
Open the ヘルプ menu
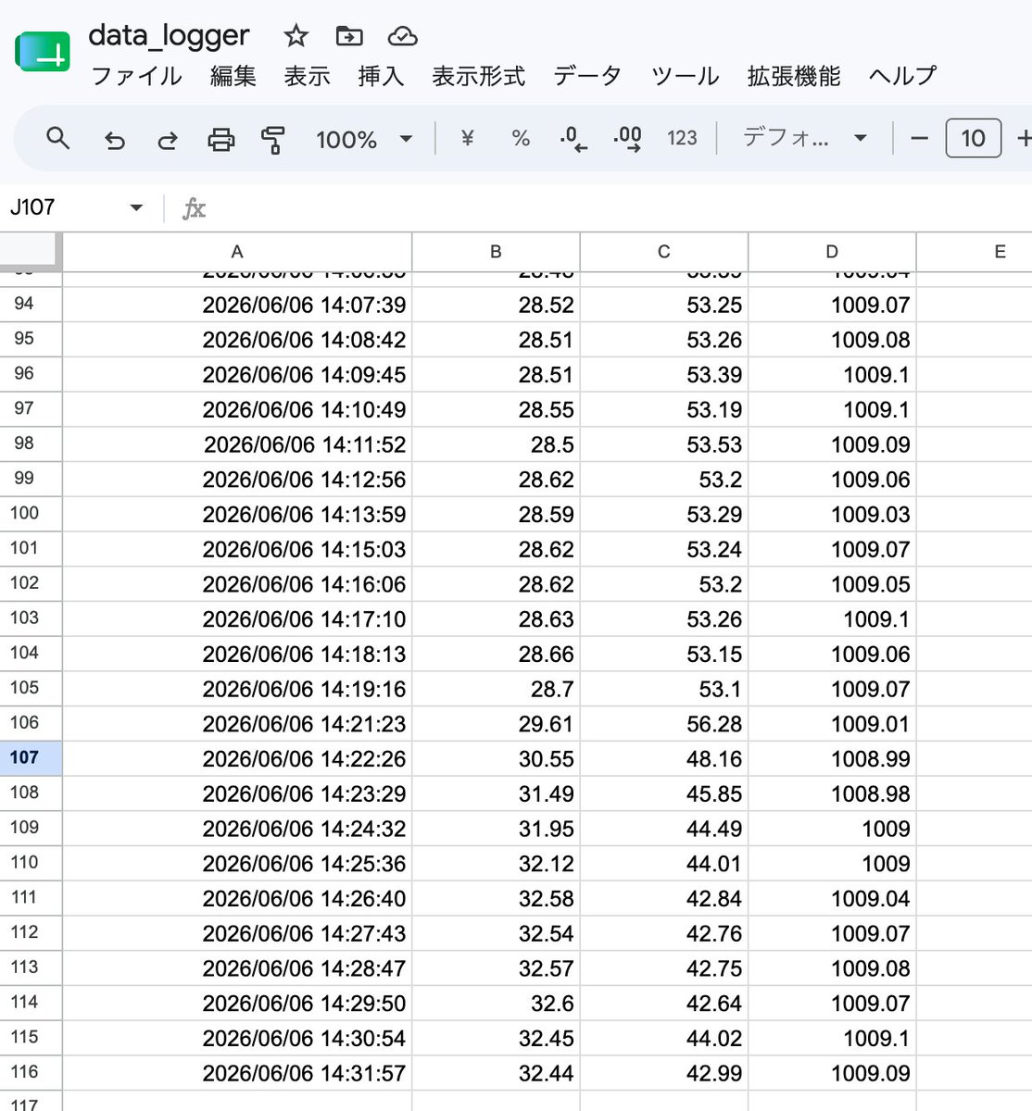902,76
